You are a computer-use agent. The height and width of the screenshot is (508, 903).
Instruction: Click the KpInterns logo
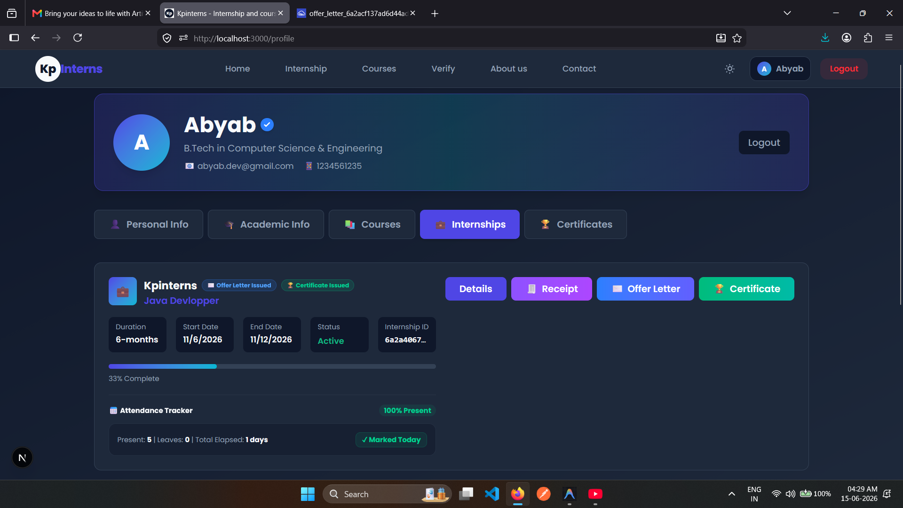69,69
